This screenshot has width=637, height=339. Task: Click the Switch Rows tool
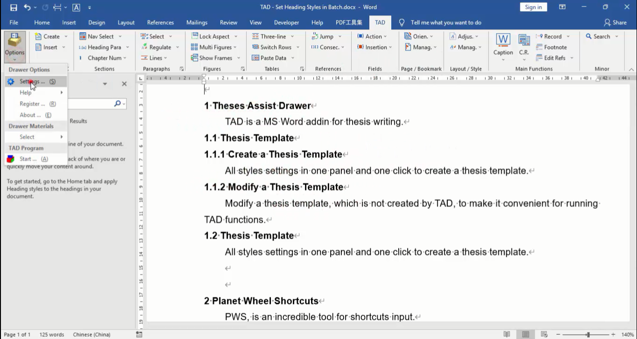(x=272, y=47)
